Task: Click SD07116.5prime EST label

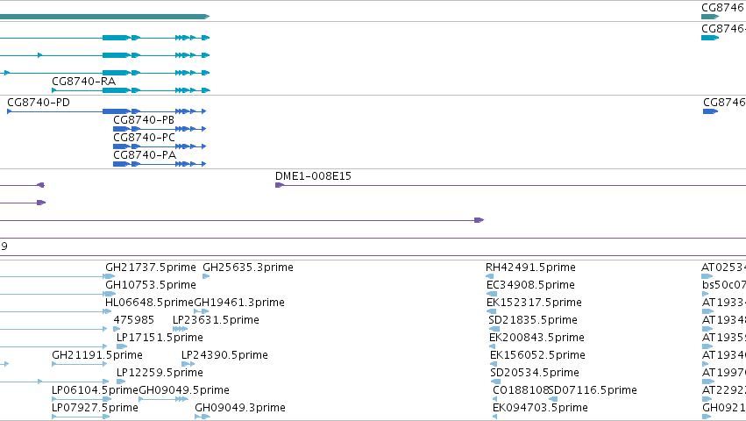Action: [x=593, y=390]
